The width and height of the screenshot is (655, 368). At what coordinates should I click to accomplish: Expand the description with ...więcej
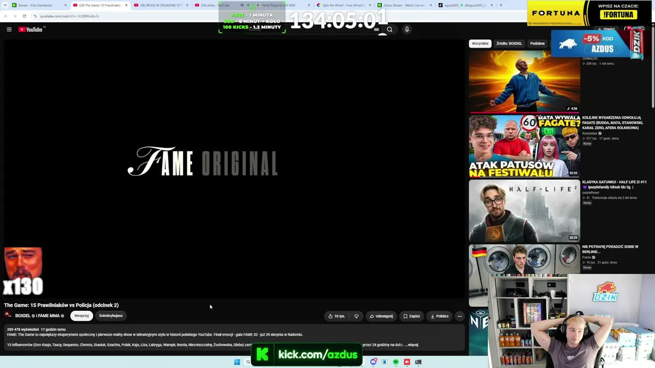click(411, 345)
